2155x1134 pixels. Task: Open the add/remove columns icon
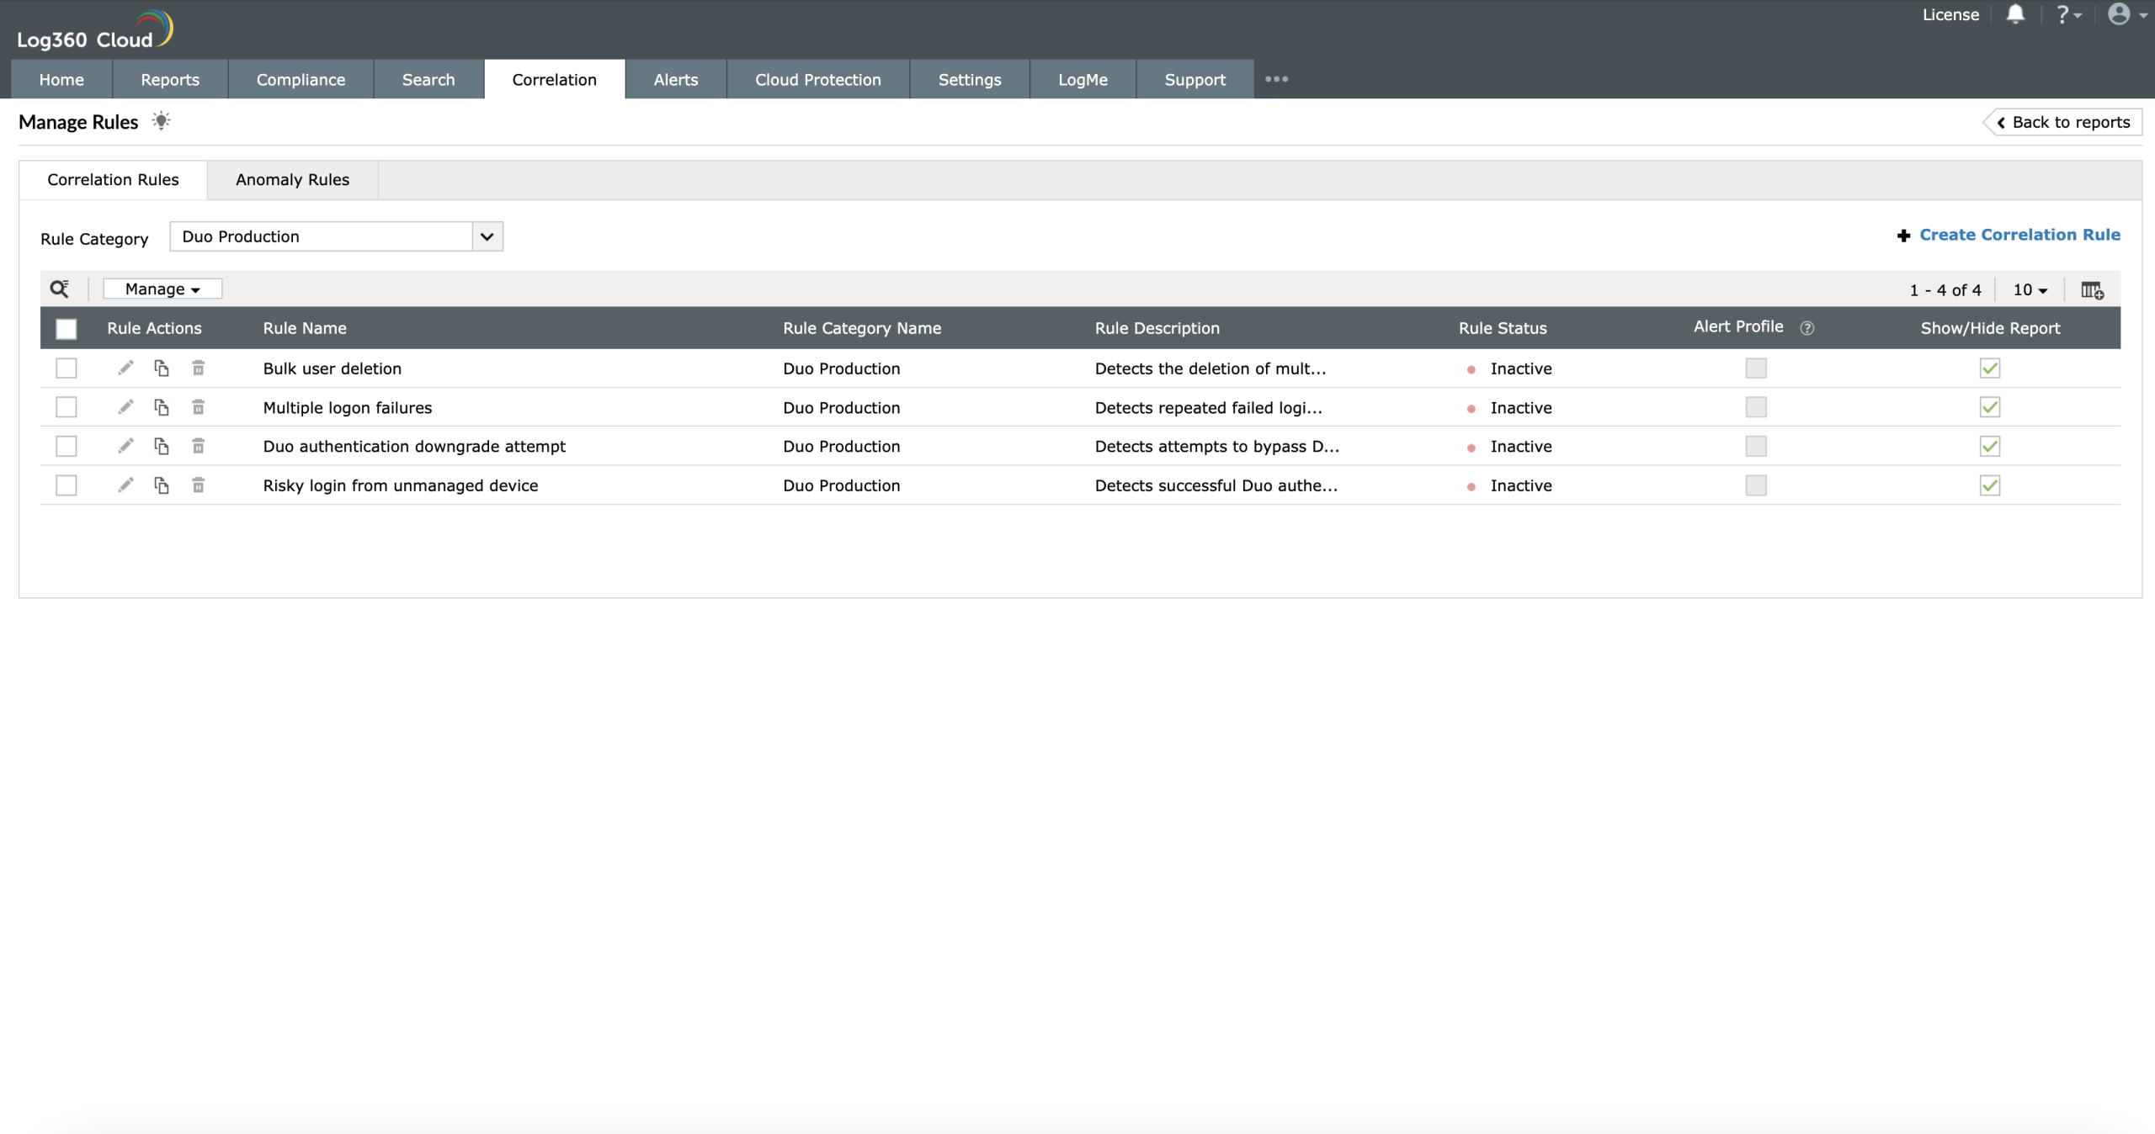point(2092,290)
